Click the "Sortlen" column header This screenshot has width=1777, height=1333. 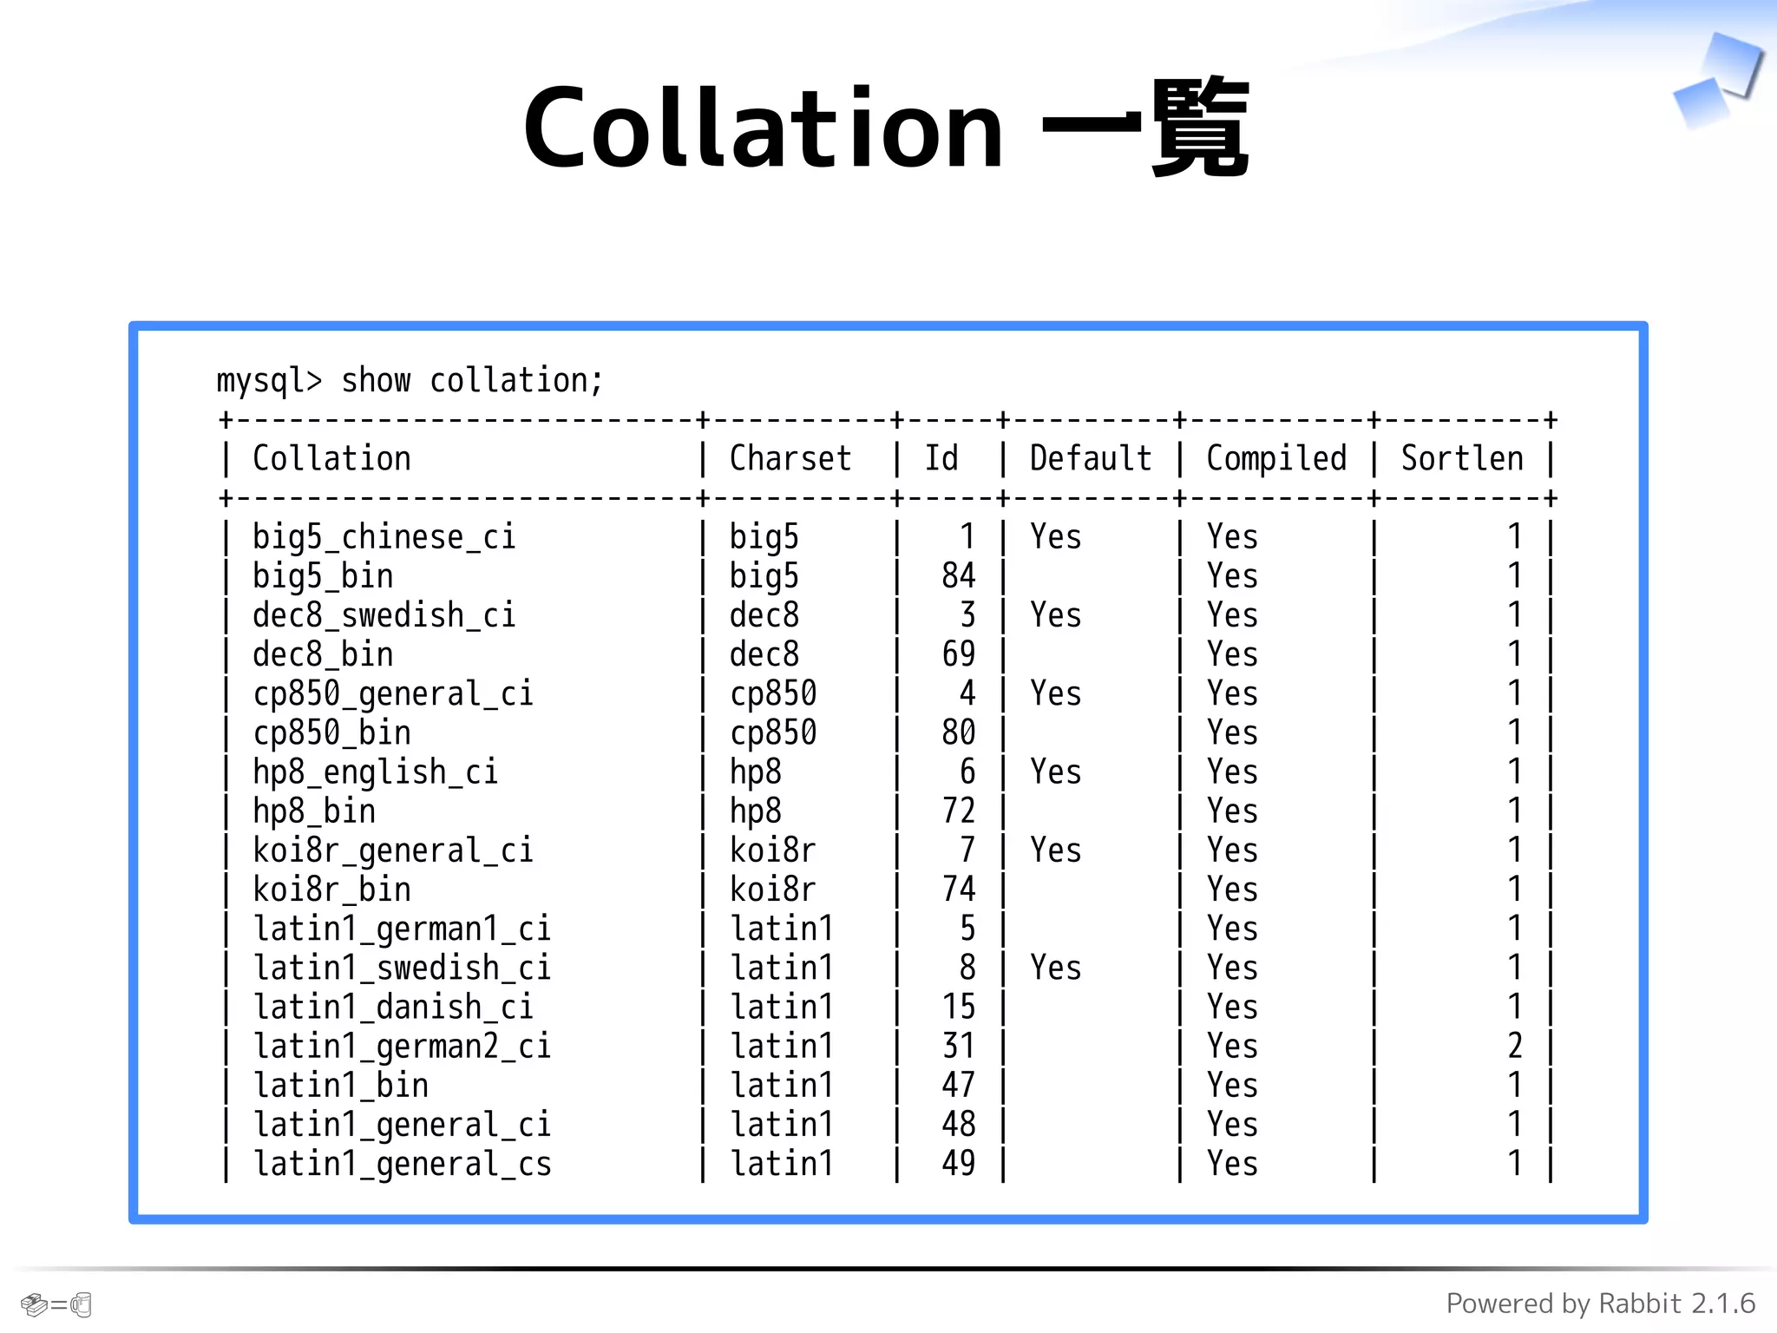pos(1462,459)
